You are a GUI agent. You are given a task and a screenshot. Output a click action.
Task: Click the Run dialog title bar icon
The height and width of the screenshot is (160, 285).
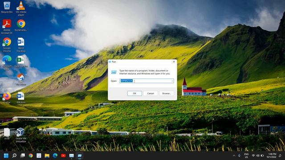[x=110, y=62]
